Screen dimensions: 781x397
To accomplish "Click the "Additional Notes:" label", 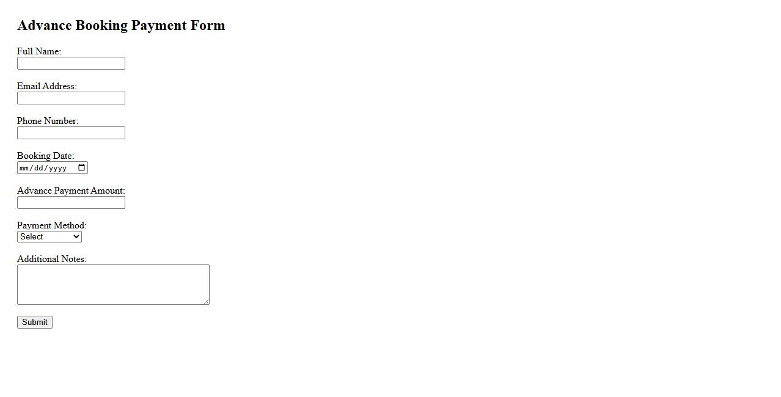I will point(52,259).
